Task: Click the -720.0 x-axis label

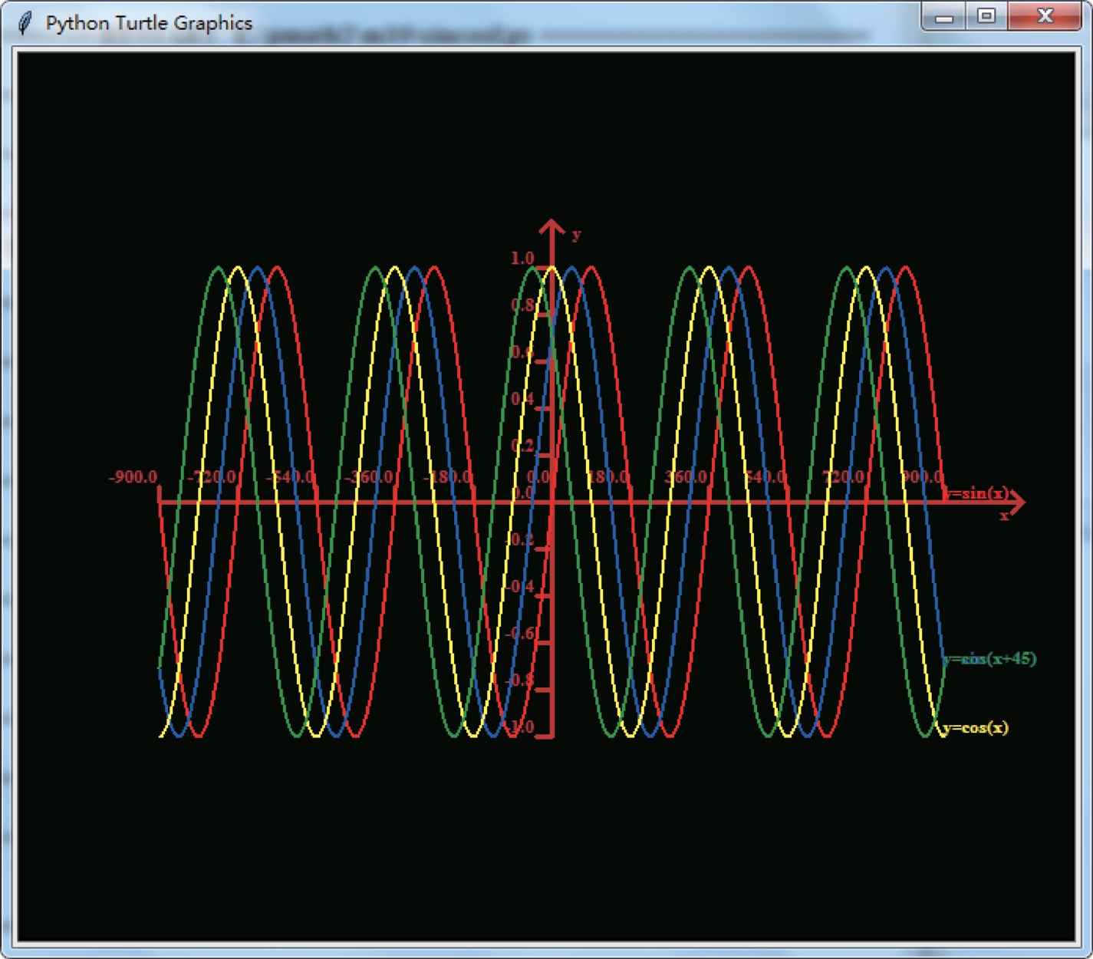Action: tap(212, 477)
